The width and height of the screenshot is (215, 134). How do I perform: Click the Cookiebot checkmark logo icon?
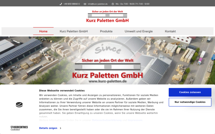pos(19,105)
